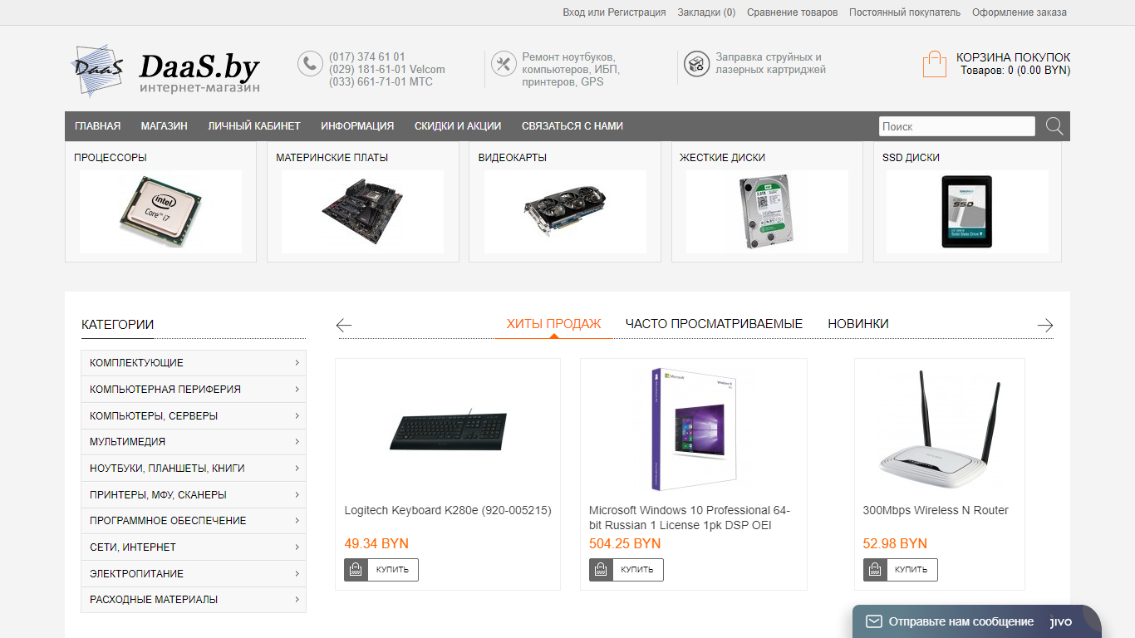Go to previous carousel items arrow
Viewport: 1135px width, 638px height.
click(x=344, y=325)
